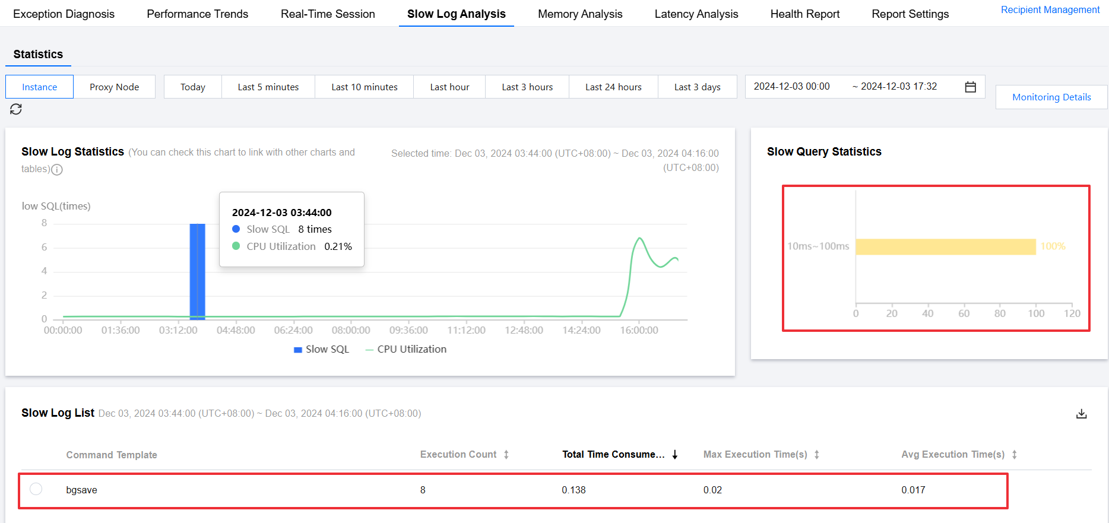1109x523 pixels.
Task: Click the Command Template column header
Action: point(112,455)
